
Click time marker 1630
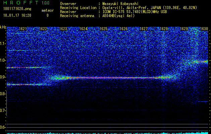(x=204, y=29)
